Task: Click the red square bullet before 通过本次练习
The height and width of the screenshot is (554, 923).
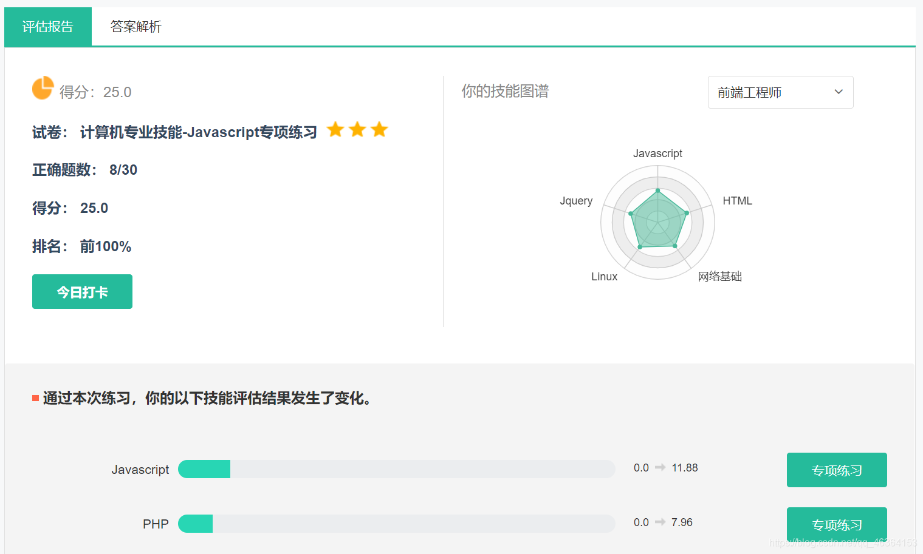Action: (x=35, y=398)
